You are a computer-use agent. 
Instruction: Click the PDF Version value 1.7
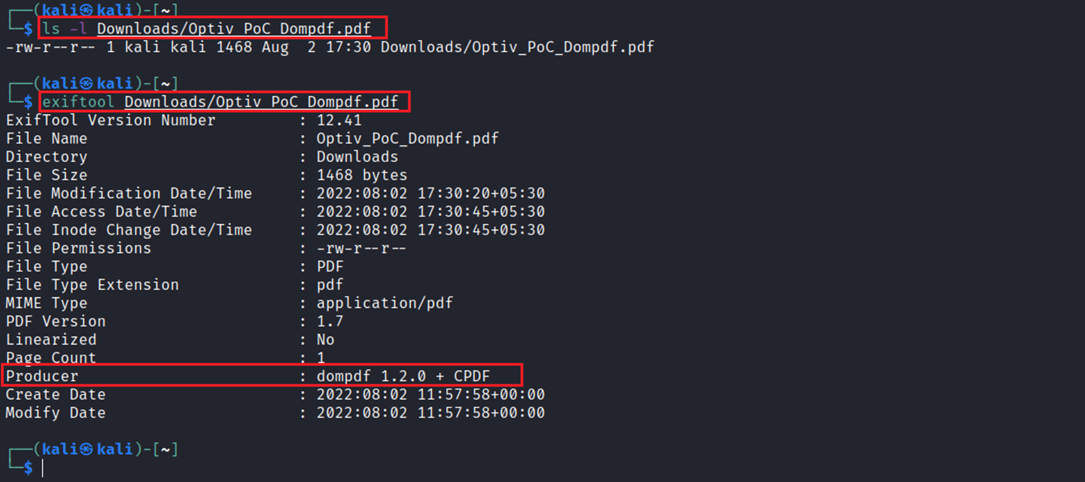pyautogui.click(x=329, y=321)
